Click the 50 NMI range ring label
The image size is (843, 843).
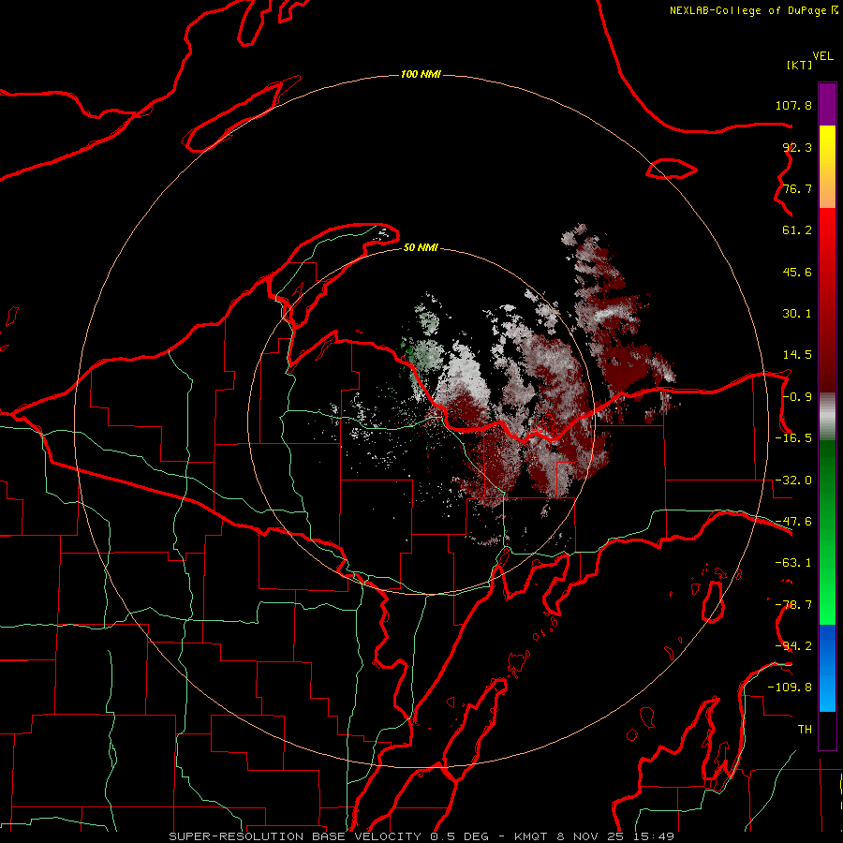tap(421, 247)
